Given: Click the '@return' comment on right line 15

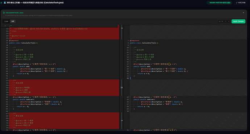Looking at the screenshot, I should pos(143,59).
